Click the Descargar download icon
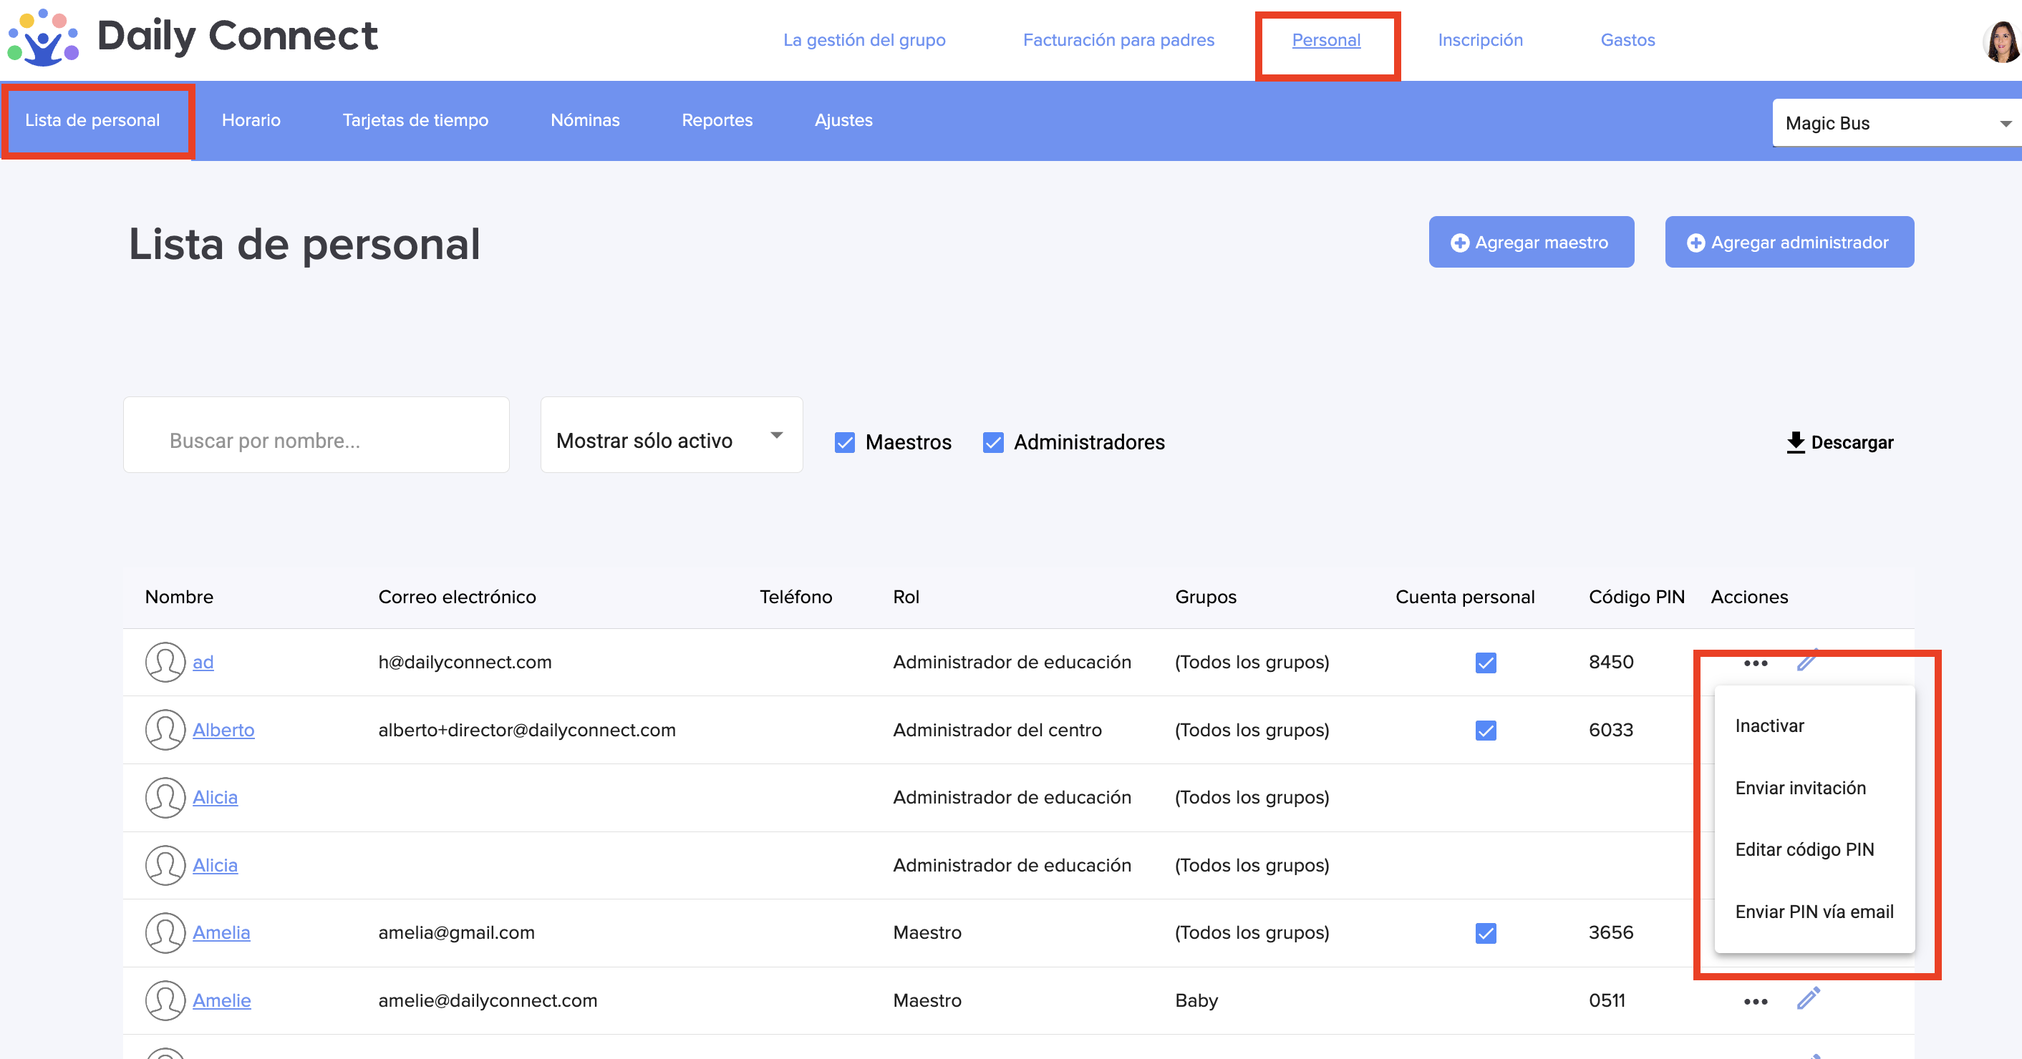The width and height of the screenshot is (2022, 1059). point(1795,442)
